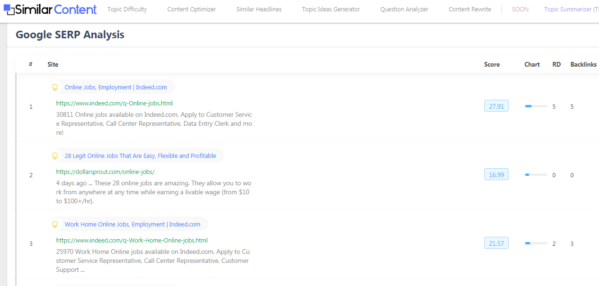Select the Topic Summarizer menu item
The height and width of the screenshot is (286, 599).
click(571, 9)
